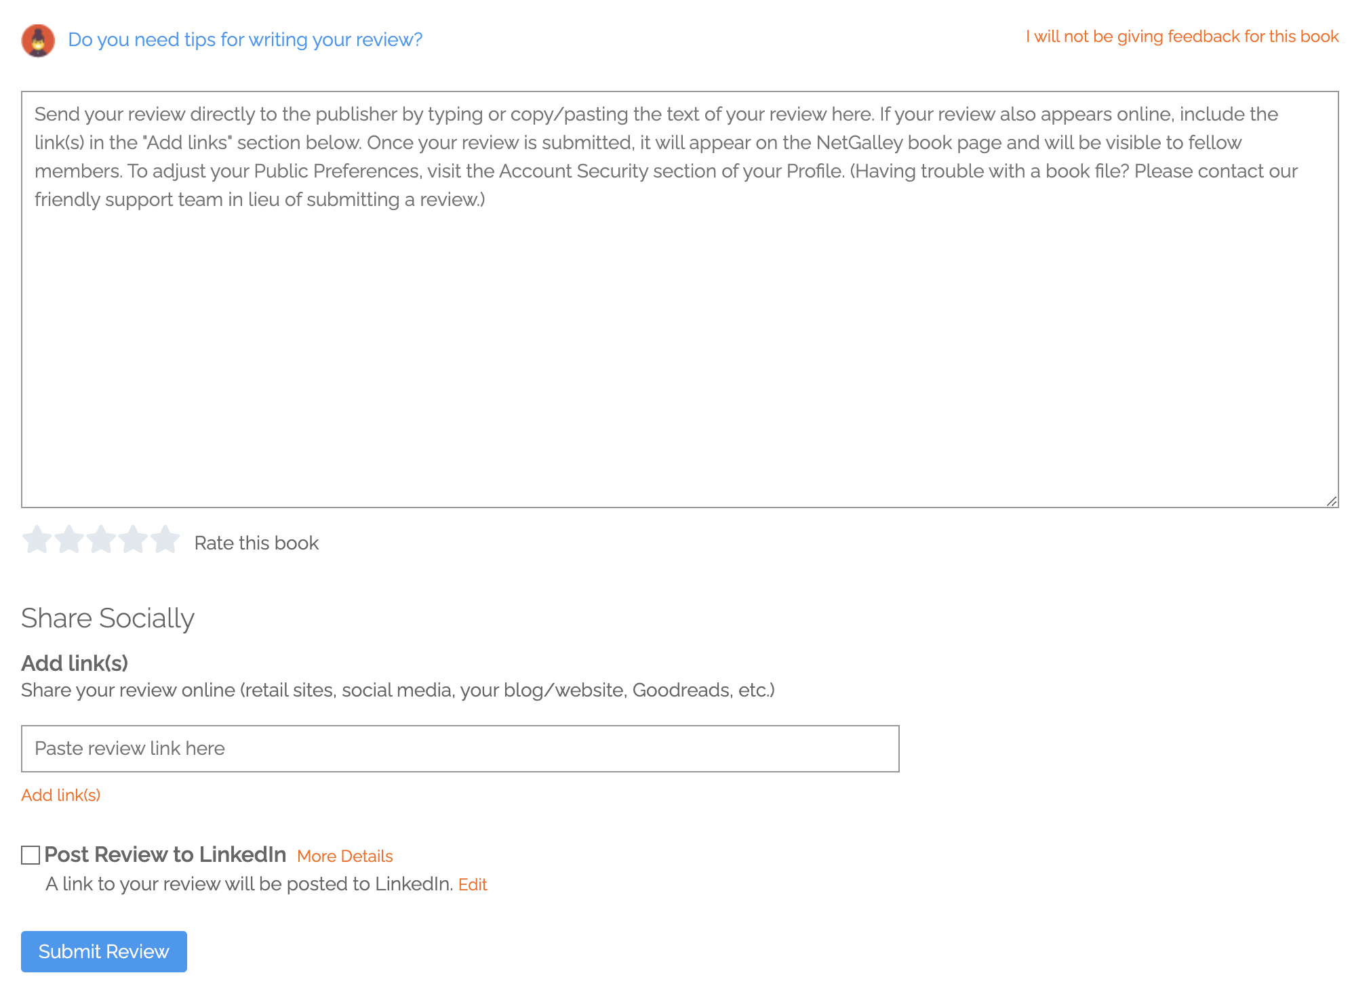The image size is (1371, 992).
Task: Click Edit next to LinkedIn description
Action: pyautogui.click(x=473, y=885)
